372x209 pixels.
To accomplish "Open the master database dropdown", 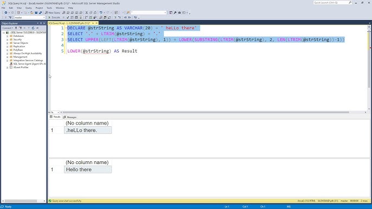I will click(x=29, y=17).
